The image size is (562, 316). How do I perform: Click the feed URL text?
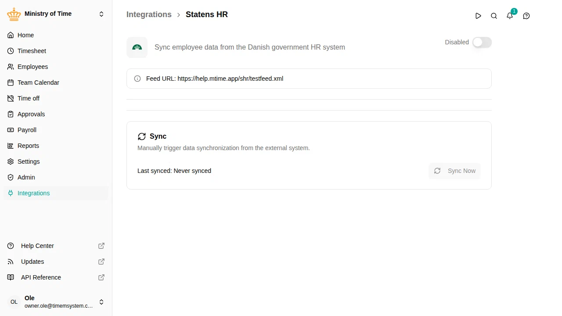pos(215,79)
